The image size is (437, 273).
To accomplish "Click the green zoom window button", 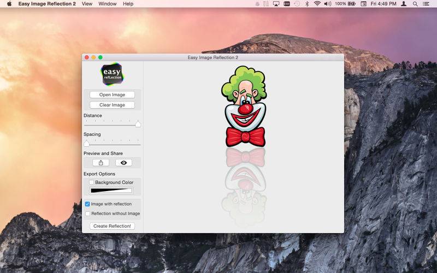I will [101, 57].
